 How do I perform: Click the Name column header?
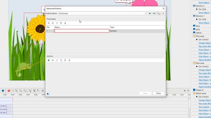click(x=57, y=27)
